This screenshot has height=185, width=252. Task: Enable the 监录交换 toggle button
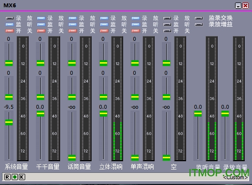point(199,18)
